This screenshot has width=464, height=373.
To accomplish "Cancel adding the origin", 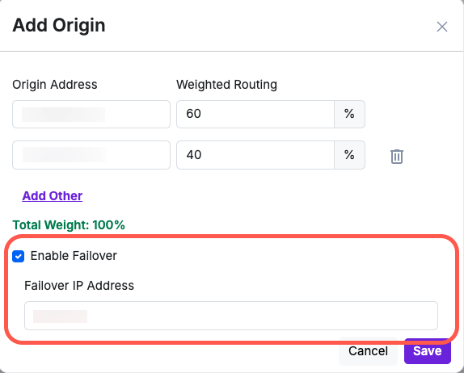I will 368,351.
